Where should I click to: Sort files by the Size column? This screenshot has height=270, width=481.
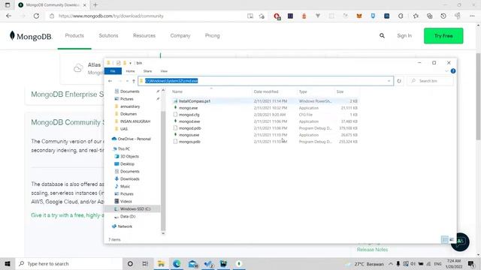[340, 91]
